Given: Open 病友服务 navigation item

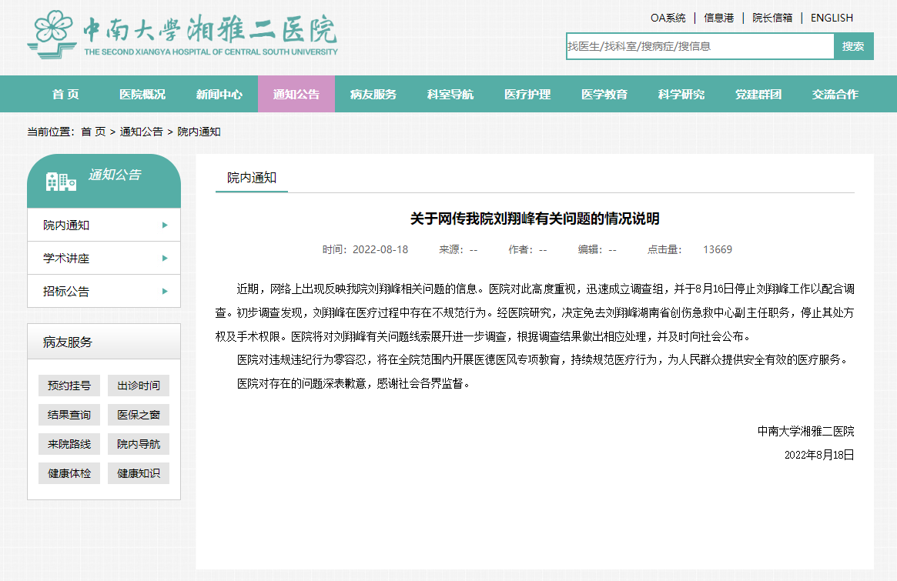Looking at the screenshot, I should [x=373, y=95].
